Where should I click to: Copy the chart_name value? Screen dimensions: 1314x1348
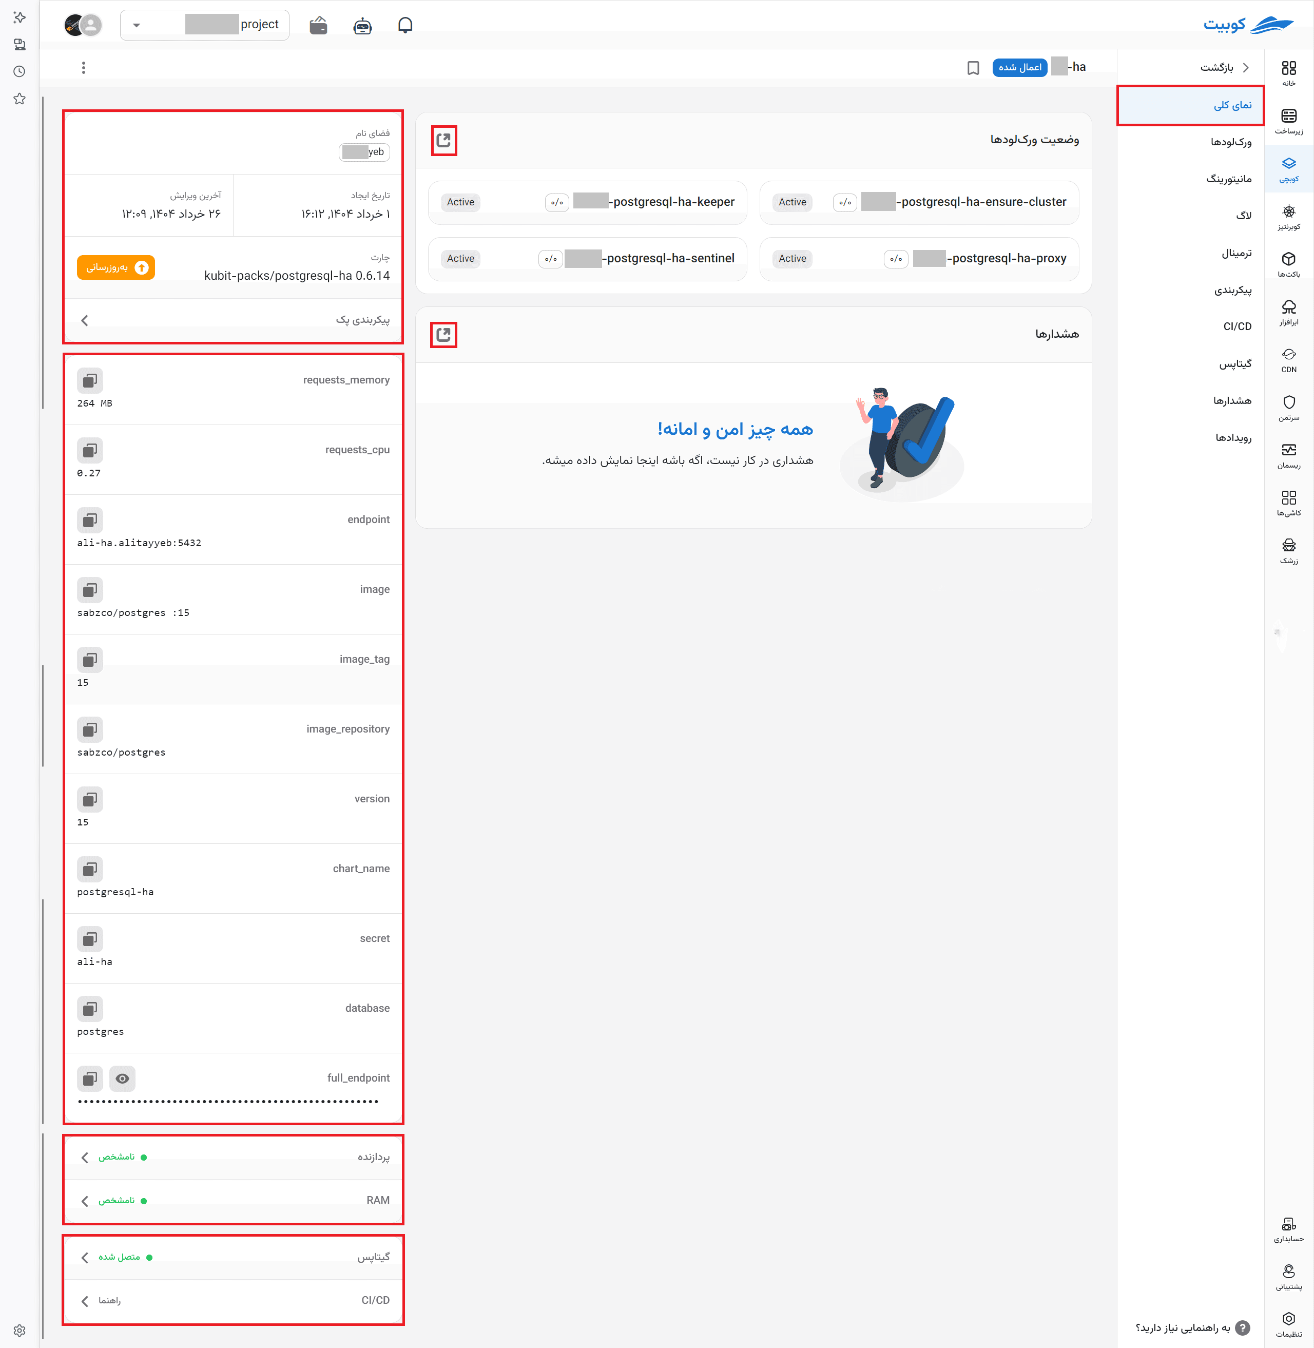(x=90, y=869)
